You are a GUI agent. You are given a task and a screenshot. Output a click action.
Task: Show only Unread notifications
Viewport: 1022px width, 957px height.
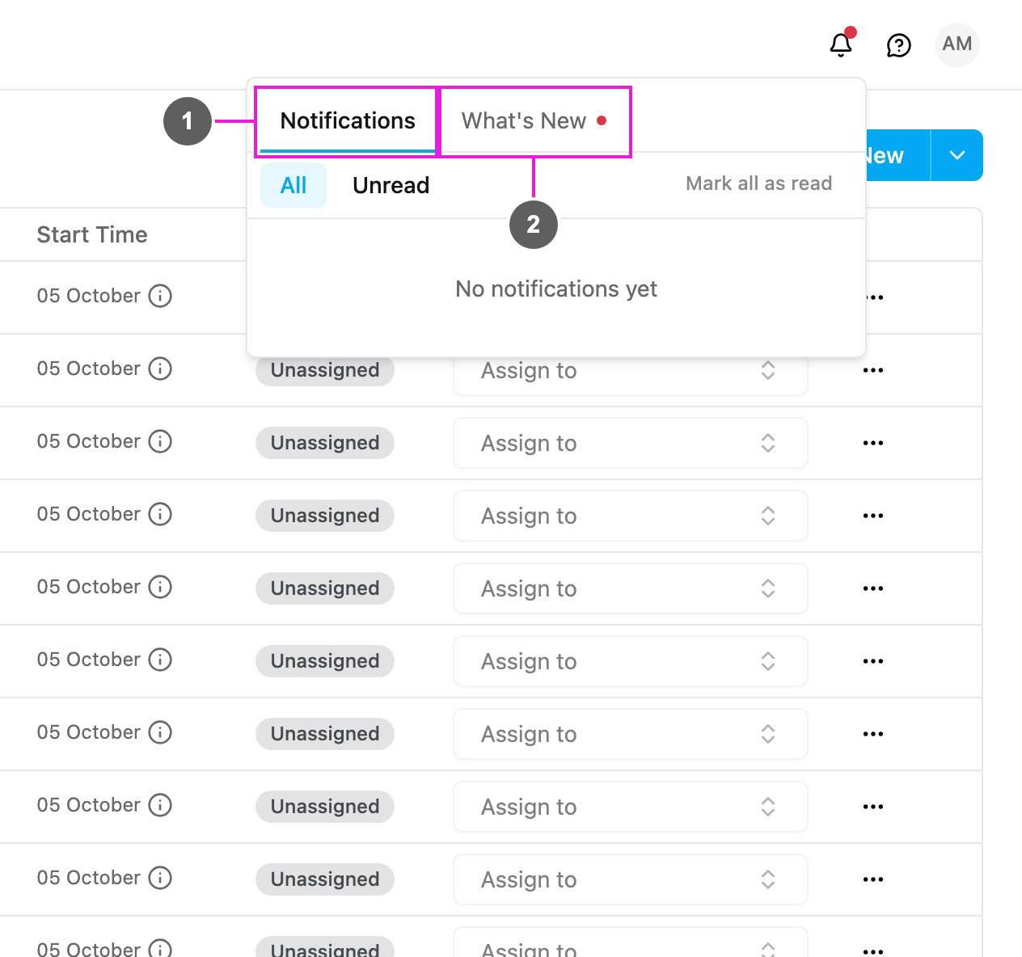(x=391, y=185)
